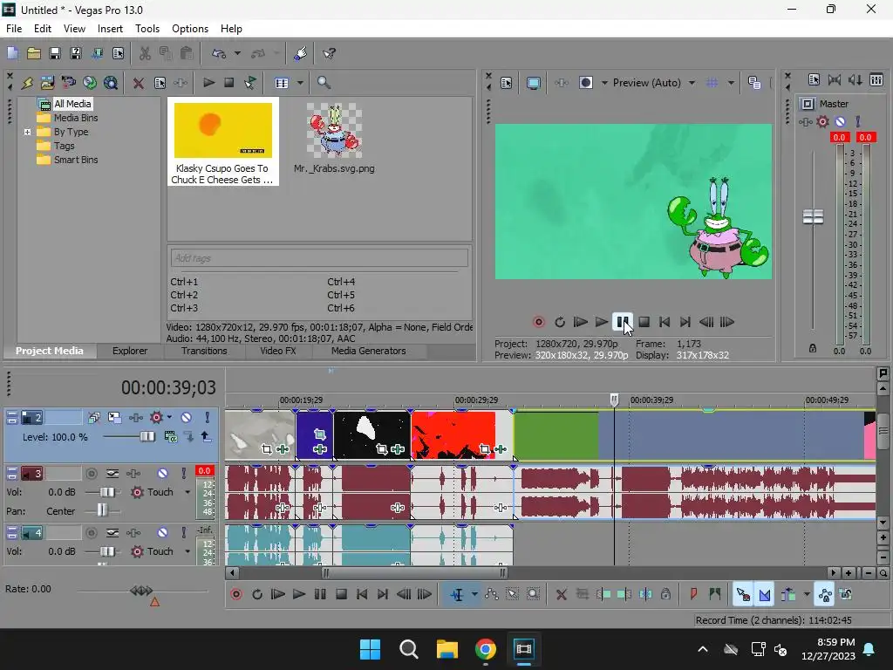893x670 pixels.
Task: Click Track Motion icon on track 2
Action: 114,418
